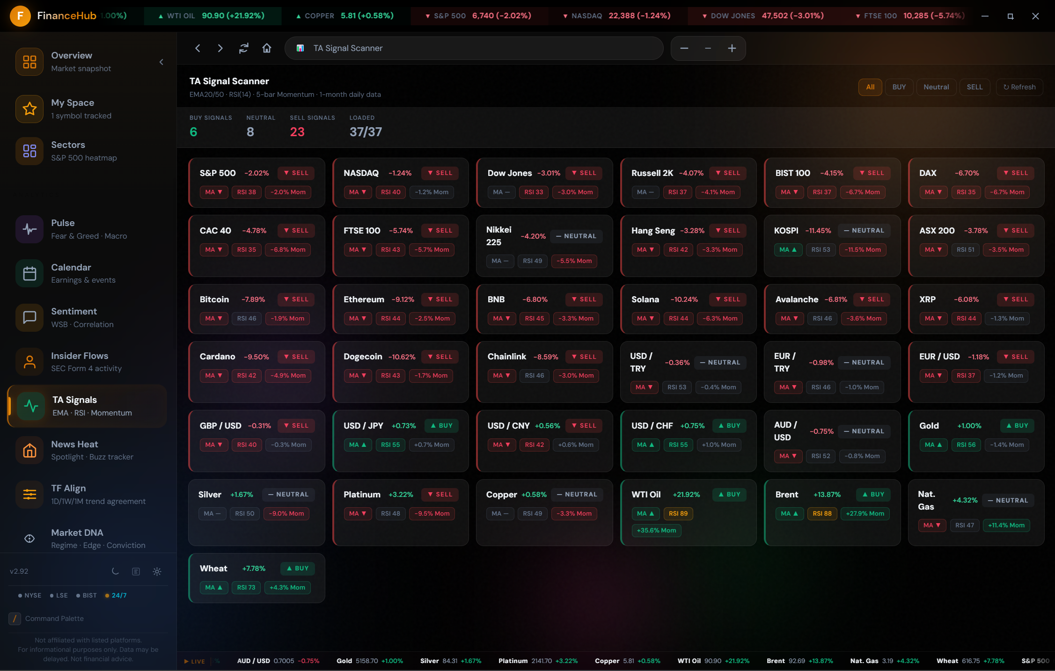Image resolution: width=1055 pixels, height=671 pixels.
Task: Click the WTI OIL ticker in top bar
Action: (211, 16)
